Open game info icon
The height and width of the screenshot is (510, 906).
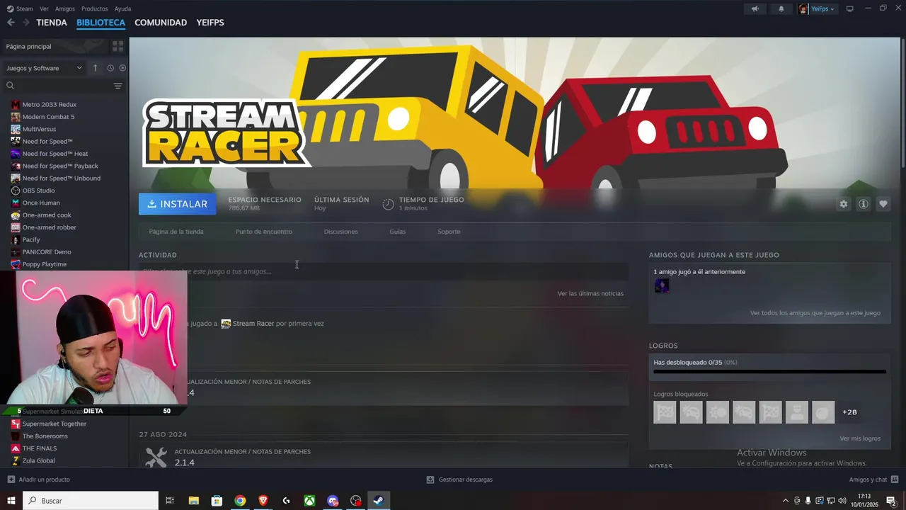point(864,204)
